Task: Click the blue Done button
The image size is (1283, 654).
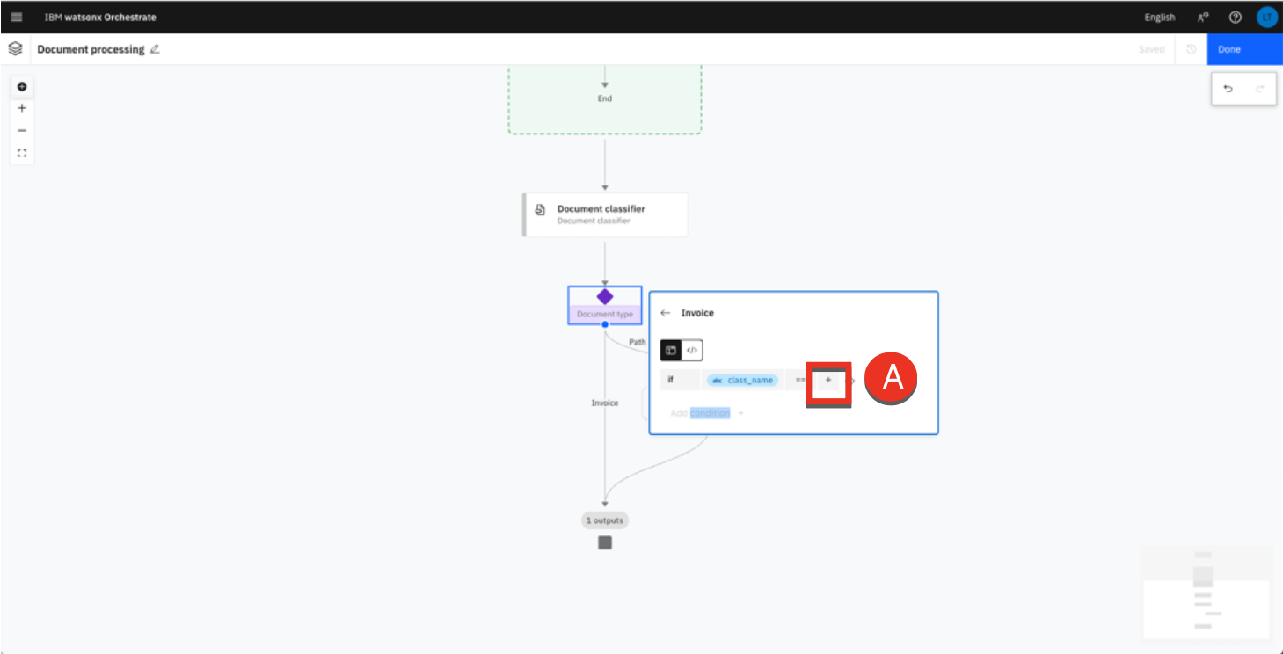Action: (x=1244, y=49)
